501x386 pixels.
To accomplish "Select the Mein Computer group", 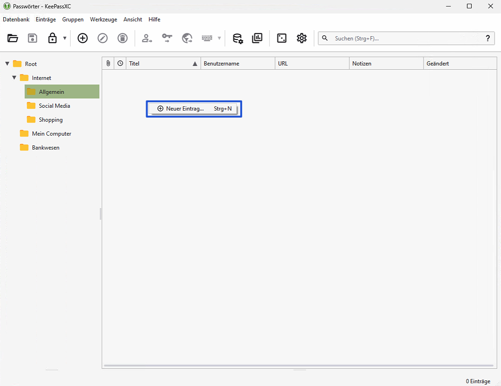I will pos(51,134).
